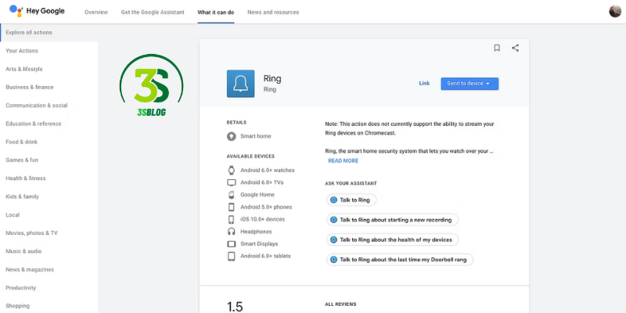Screen dimensions: 626x313
Task: Switch to News and resources tab
Action: click(x=272, y=13)
